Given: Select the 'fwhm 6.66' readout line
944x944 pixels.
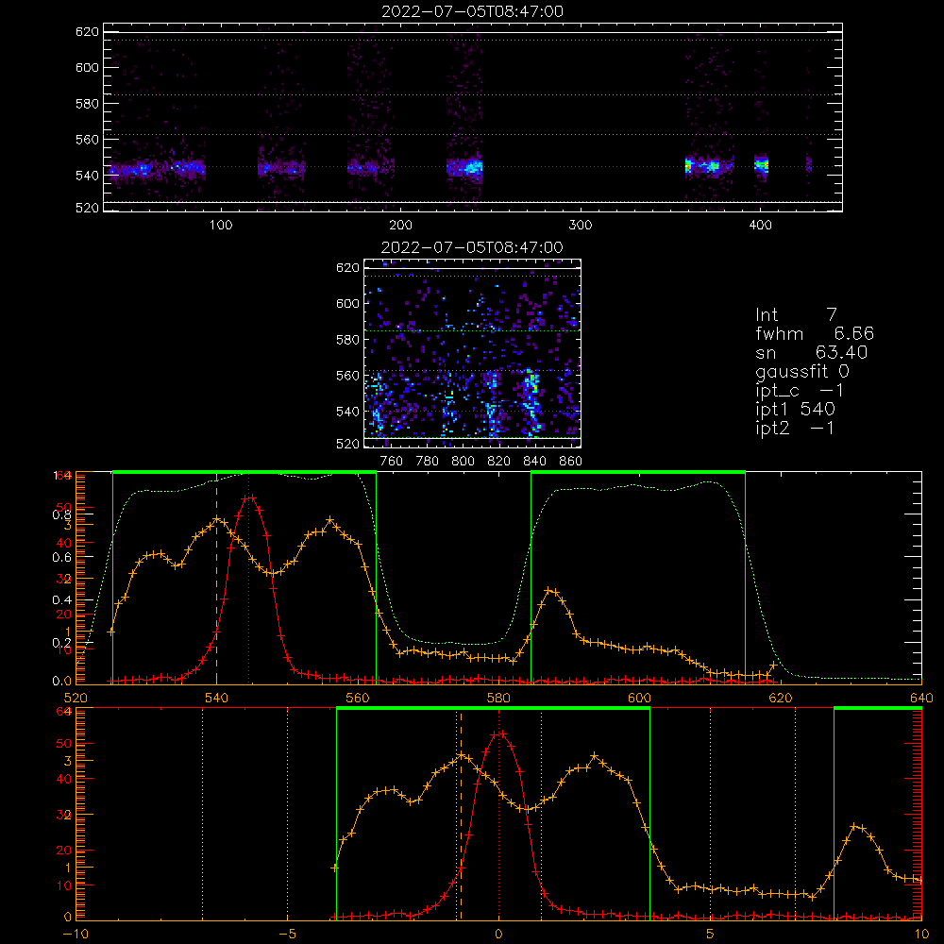Looking at the screenshot, I should pyautogui.click(x=815, y=333).
